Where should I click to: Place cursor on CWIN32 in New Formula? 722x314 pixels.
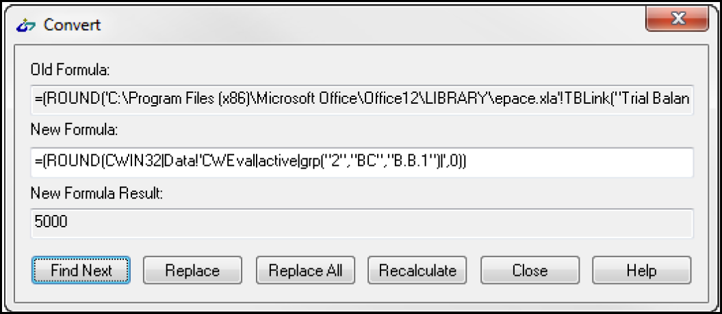[x=122, y=162]
